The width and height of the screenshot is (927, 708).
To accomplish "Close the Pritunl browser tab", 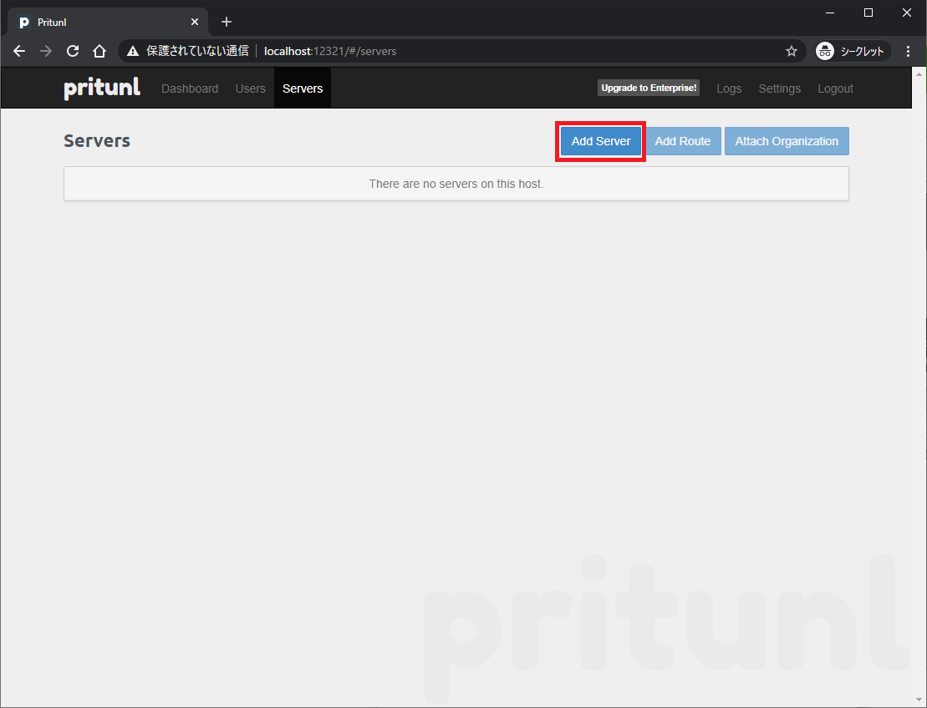I will pos(195,22).
